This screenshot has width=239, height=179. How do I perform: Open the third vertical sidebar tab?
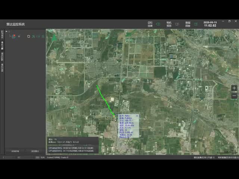click(2, 57)
